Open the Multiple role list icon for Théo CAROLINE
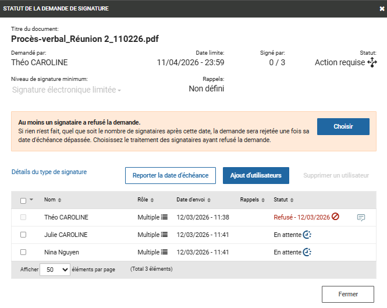This screenshot has width=387, height=308. 164,217
